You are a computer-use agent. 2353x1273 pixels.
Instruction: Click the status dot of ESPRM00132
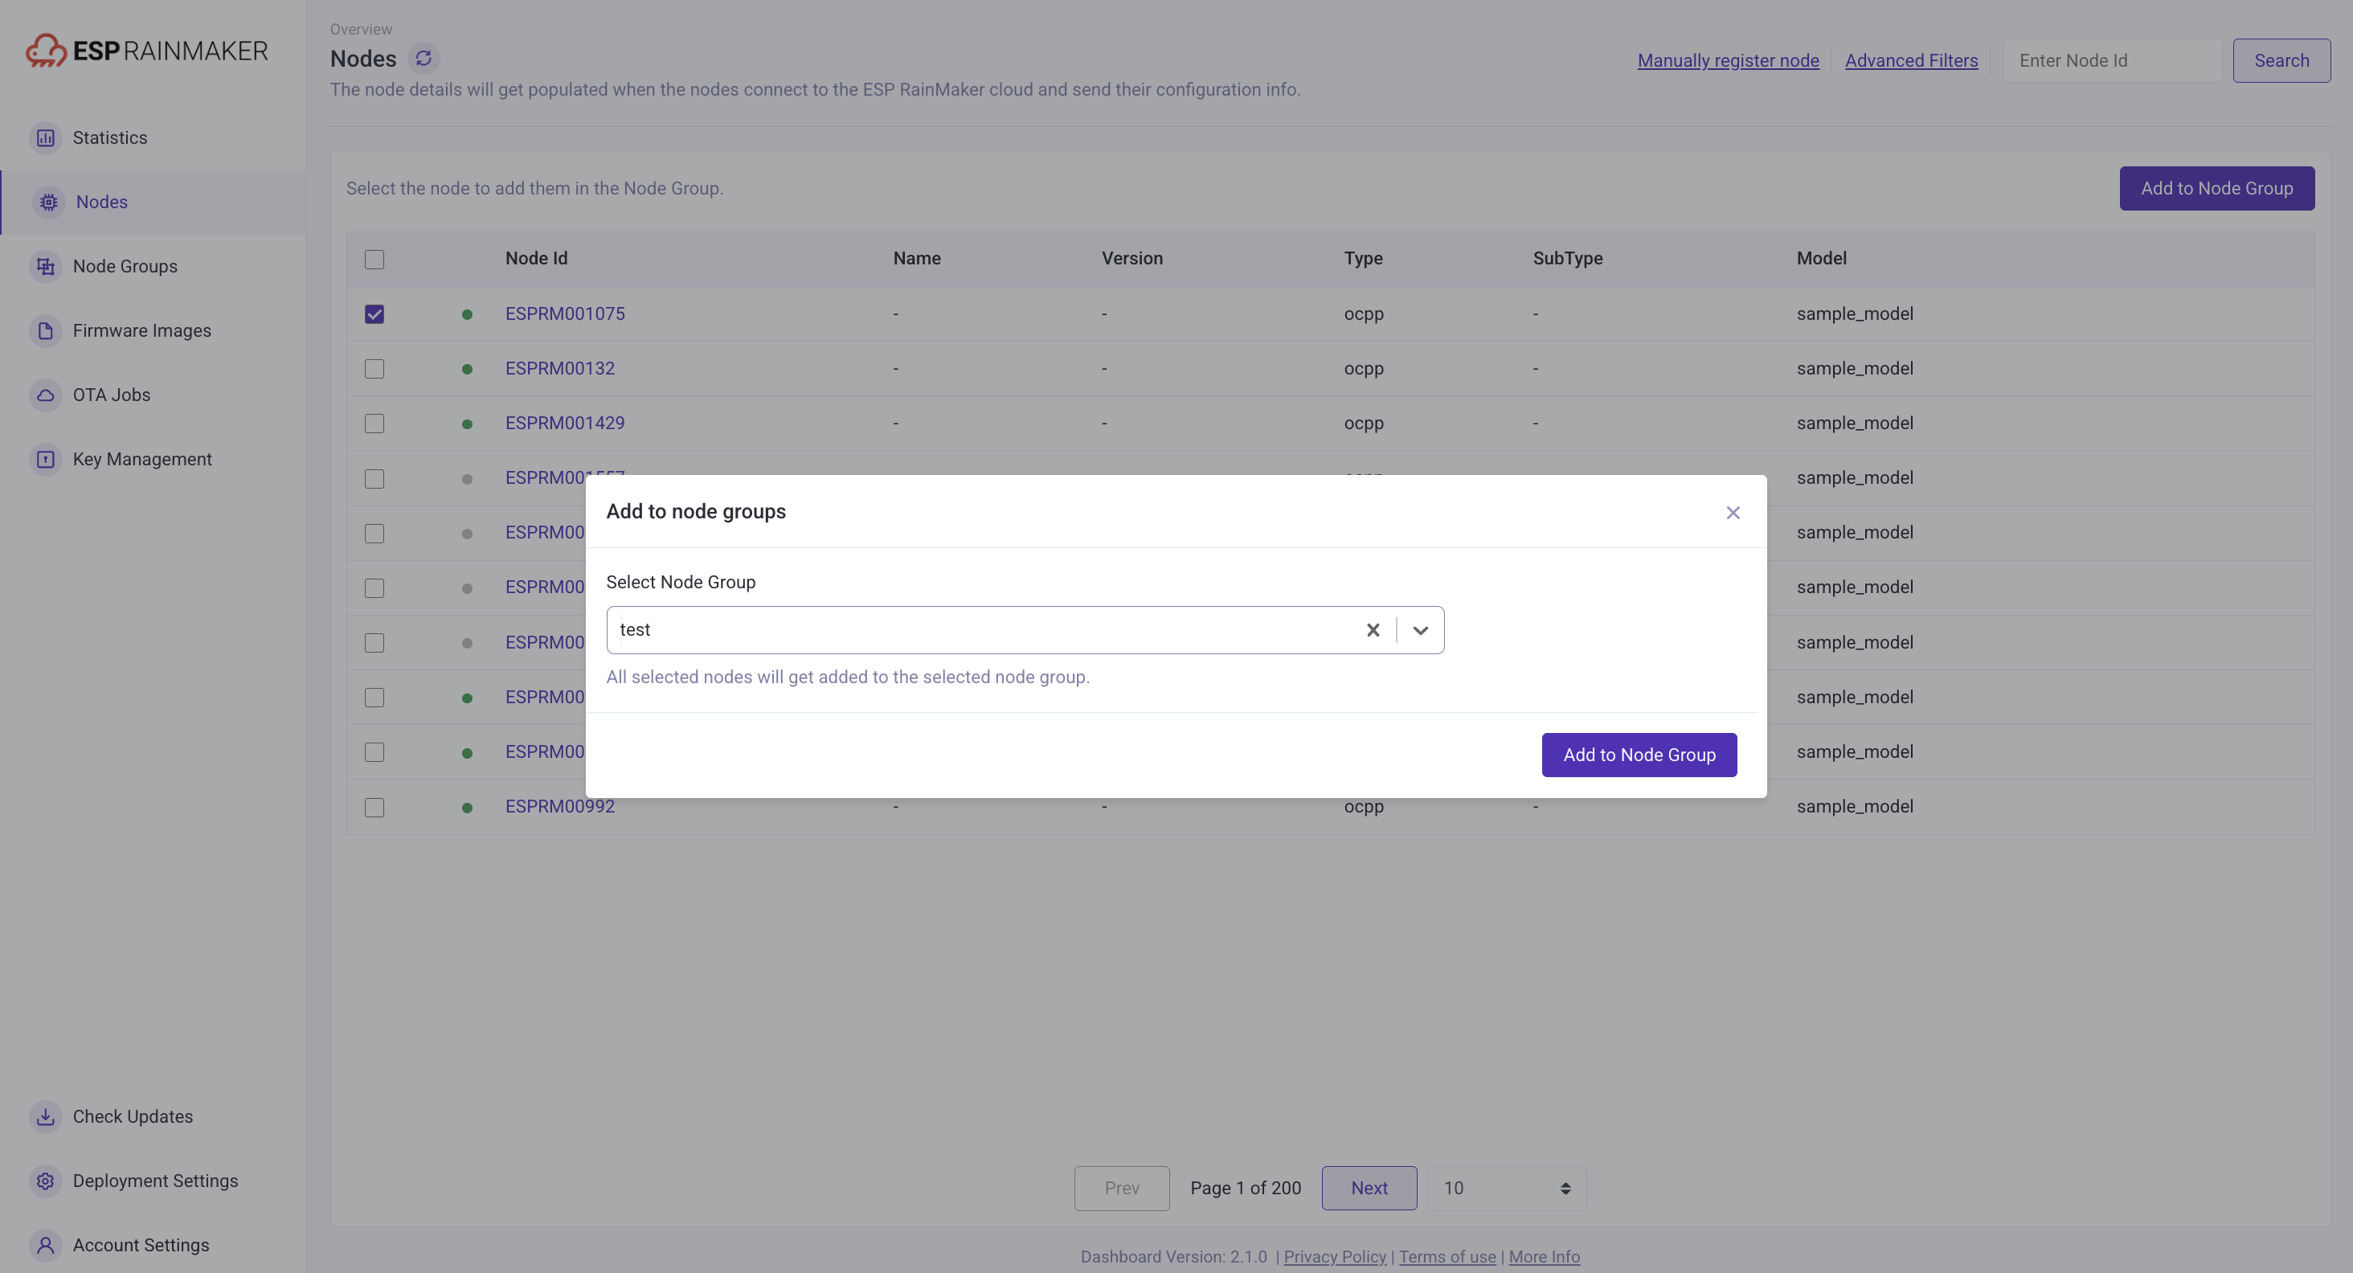point(468,369)
